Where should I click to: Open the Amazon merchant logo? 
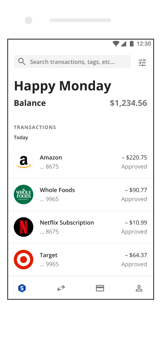24,162
